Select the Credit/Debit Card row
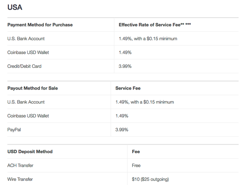 point(123,66)
